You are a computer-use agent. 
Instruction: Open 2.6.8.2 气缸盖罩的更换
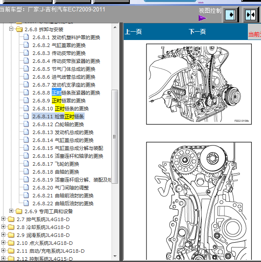tap(59, 45)
